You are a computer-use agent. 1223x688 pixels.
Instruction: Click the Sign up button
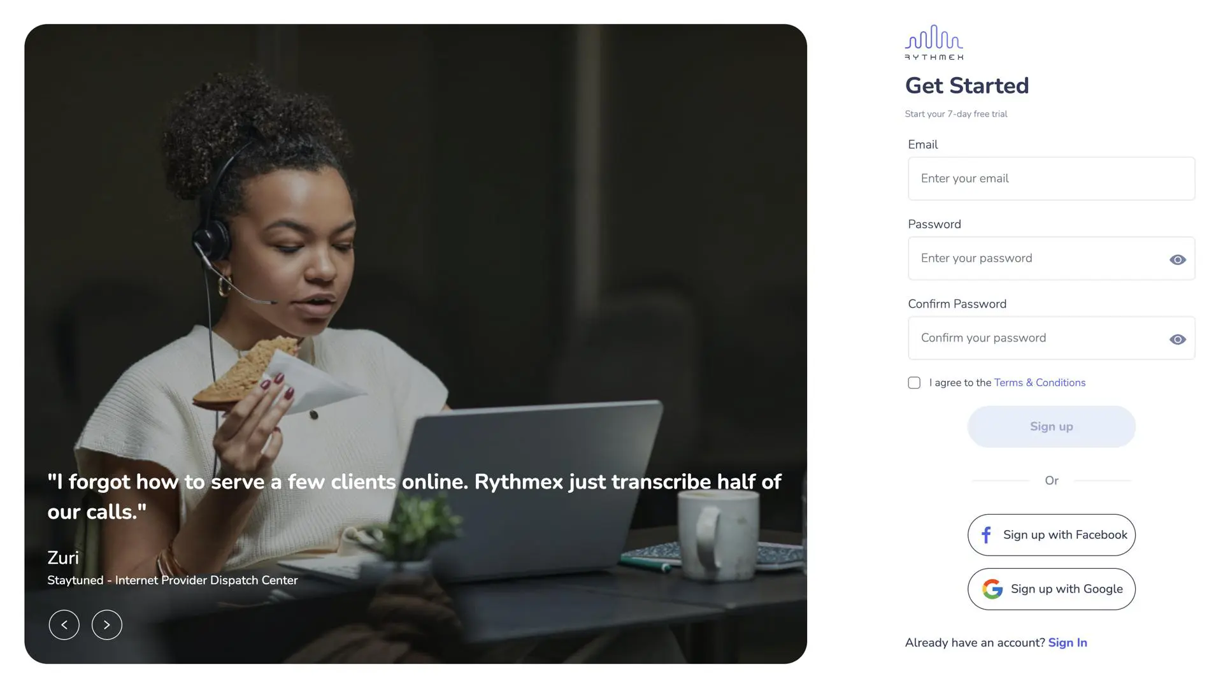1051,427
